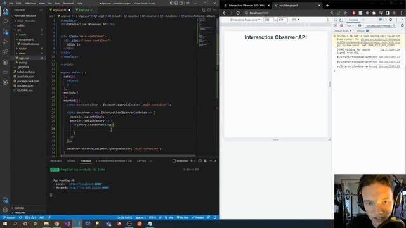This screenshot has width=406, height=228.
Task: Click Go Live in the status bar
Action: click(183, 217)
